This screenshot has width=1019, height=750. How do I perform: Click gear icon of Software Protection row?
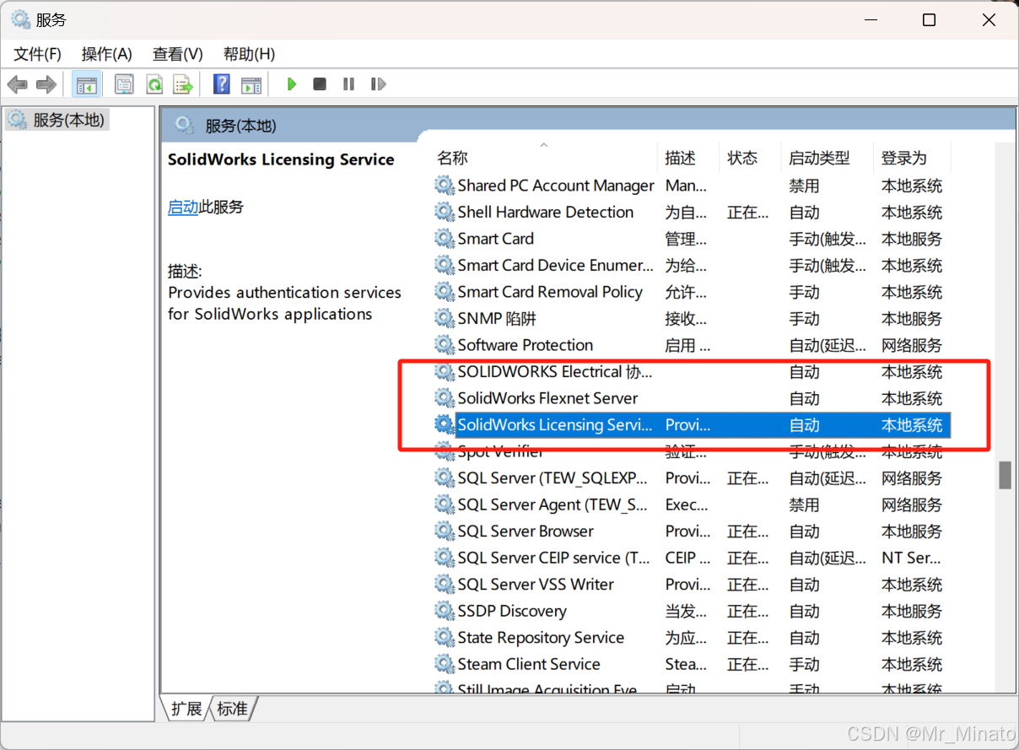pos(445,345)
